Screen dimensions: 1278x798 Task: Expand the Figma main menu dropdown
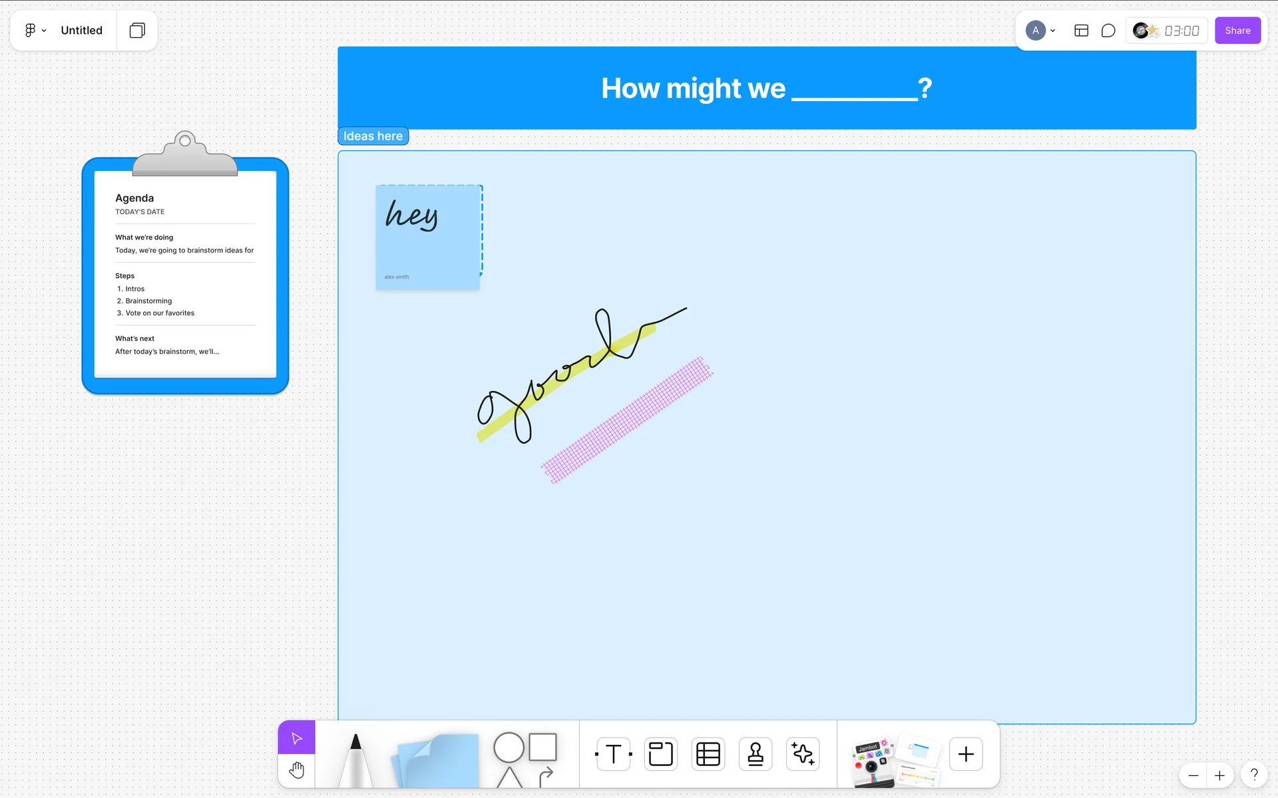35,31
